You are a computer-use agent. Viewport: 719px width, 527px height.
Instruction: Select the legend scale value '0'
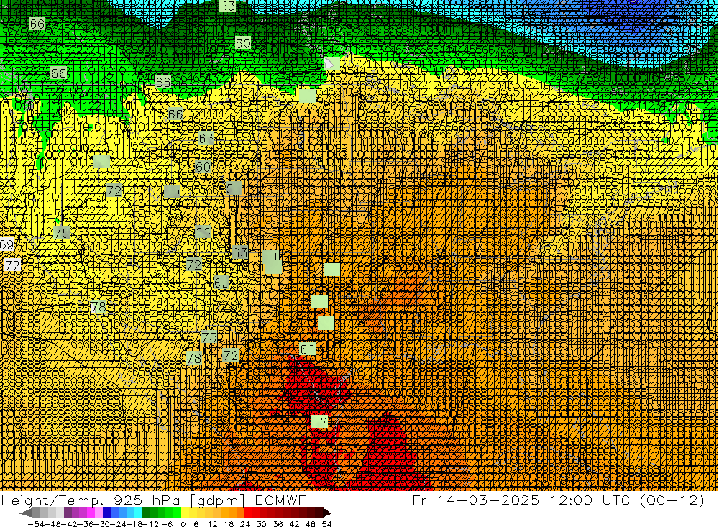point(183,524)
